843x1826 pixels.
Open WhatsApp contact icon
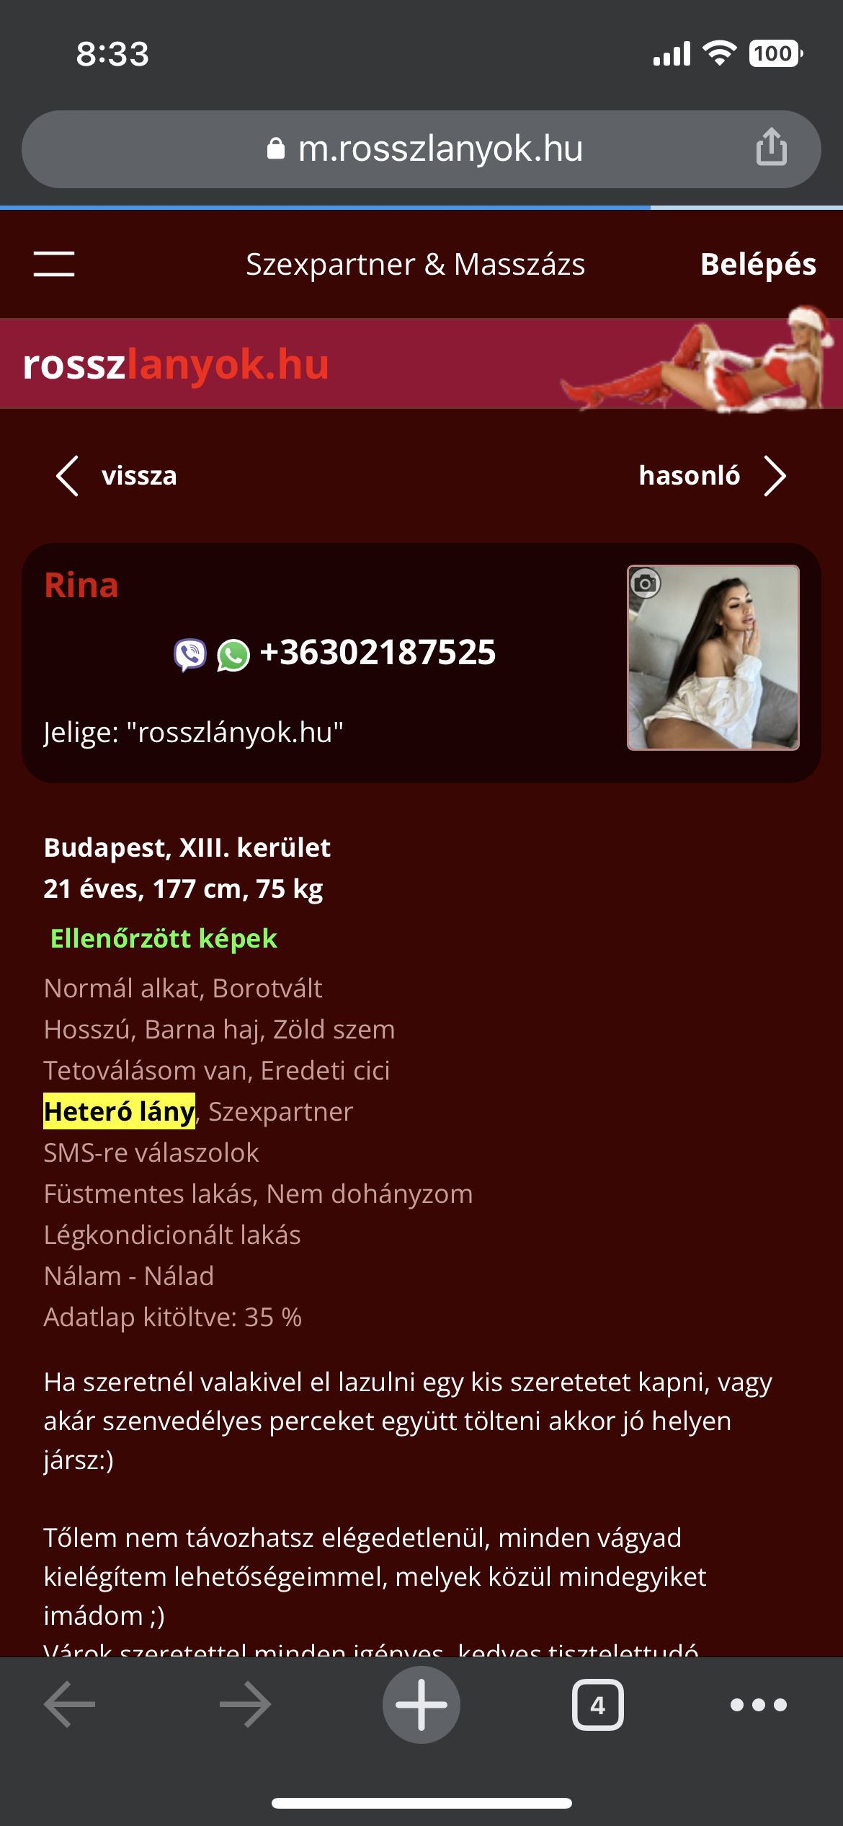pyautogui.click(x=233, y=656)
